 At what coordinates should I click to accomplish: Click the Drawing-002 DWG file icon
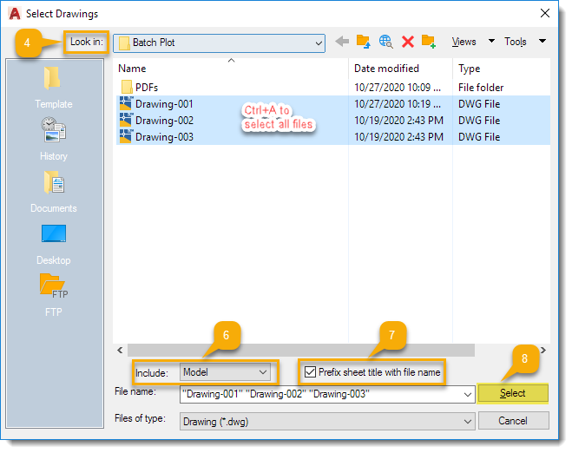coord(126,120)
